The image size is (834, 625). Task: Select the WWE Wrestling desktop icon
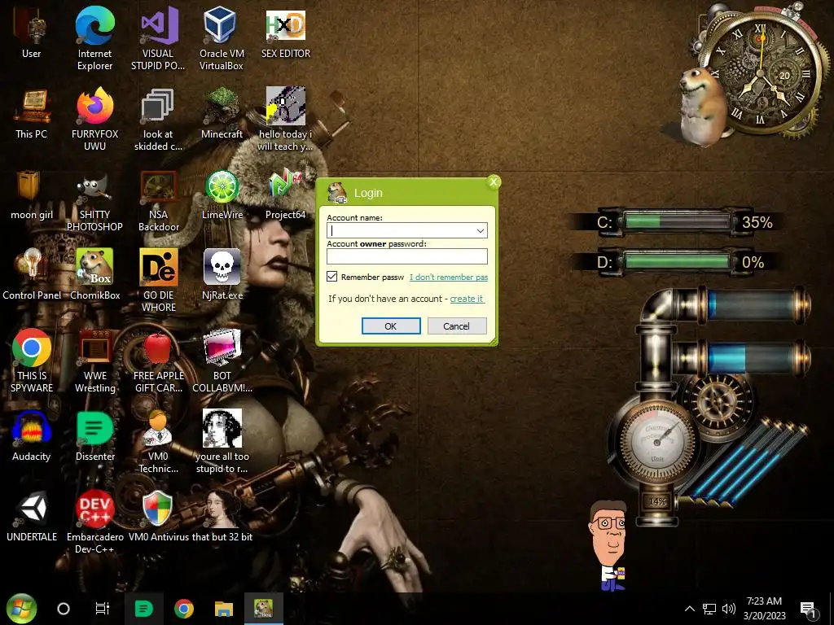(94, 361)
